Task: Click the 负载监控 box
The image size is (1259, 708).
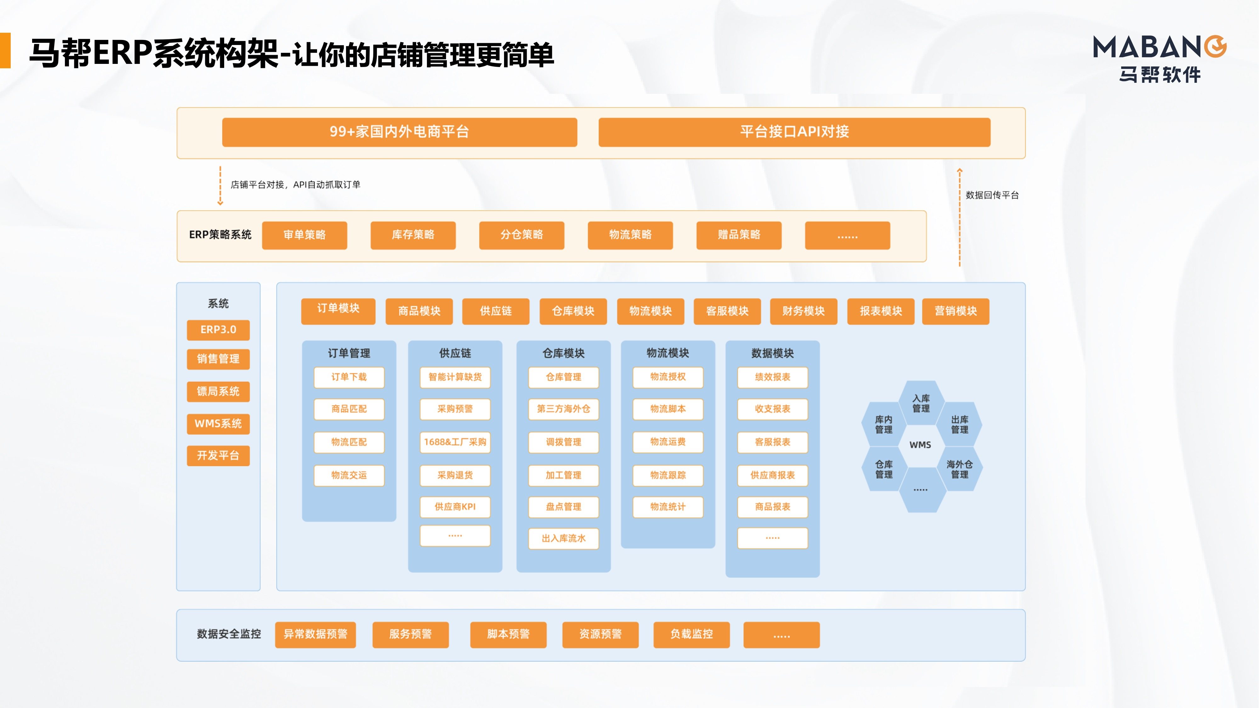Action: pyautogui.click(x=692, y=635)
